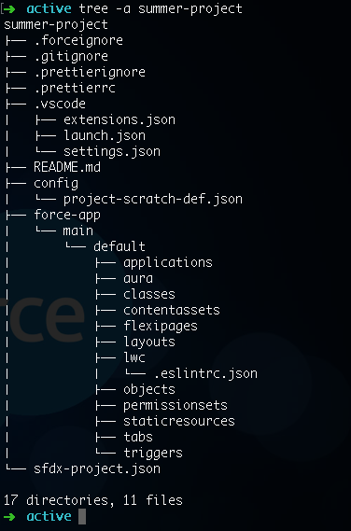Select extensions.json under .vscode
The width and height of the screenshot is (351, 531).
(119, 119)
